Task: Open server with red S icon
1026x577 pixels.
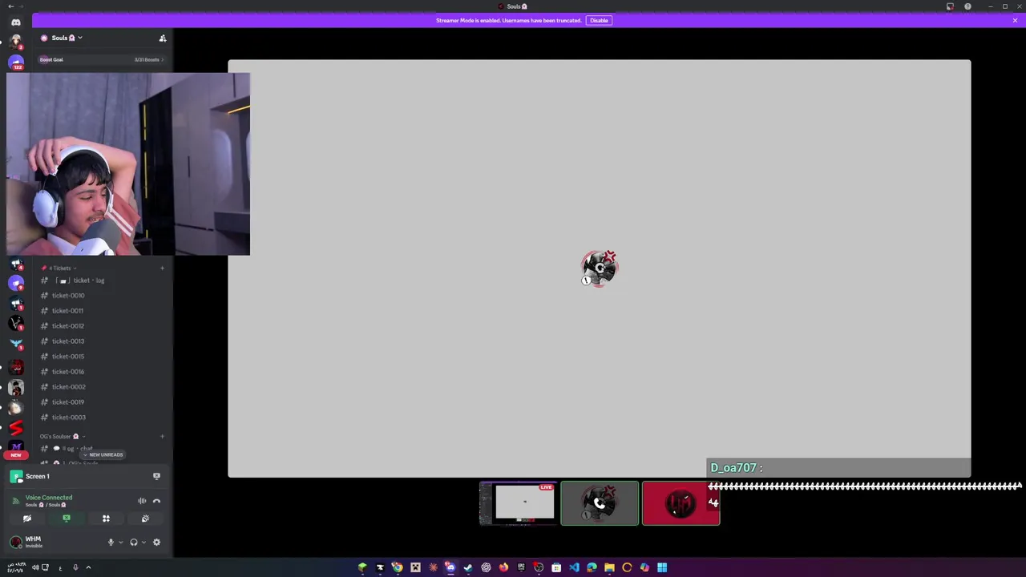Action: click(x=16, y=429)
